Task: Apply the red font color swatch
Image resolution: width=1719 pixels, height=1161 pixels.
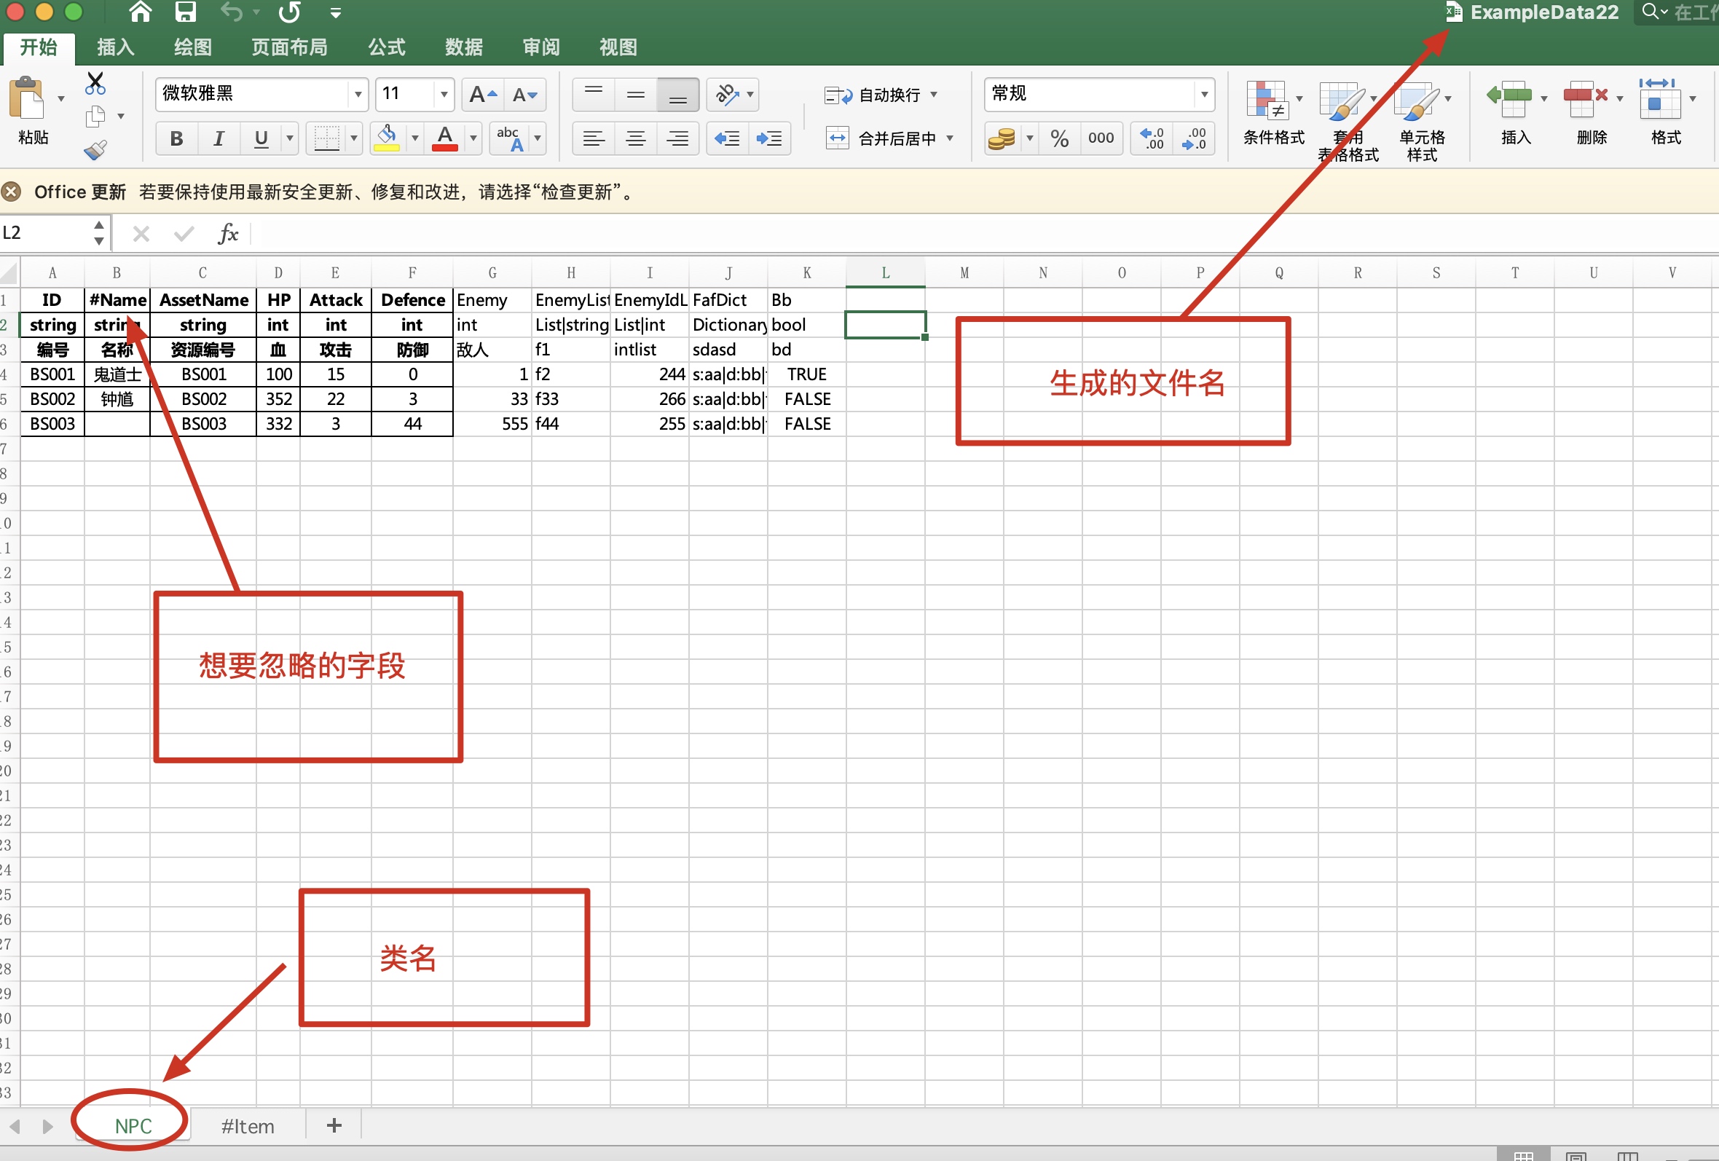Action: (x=444, y=138)
